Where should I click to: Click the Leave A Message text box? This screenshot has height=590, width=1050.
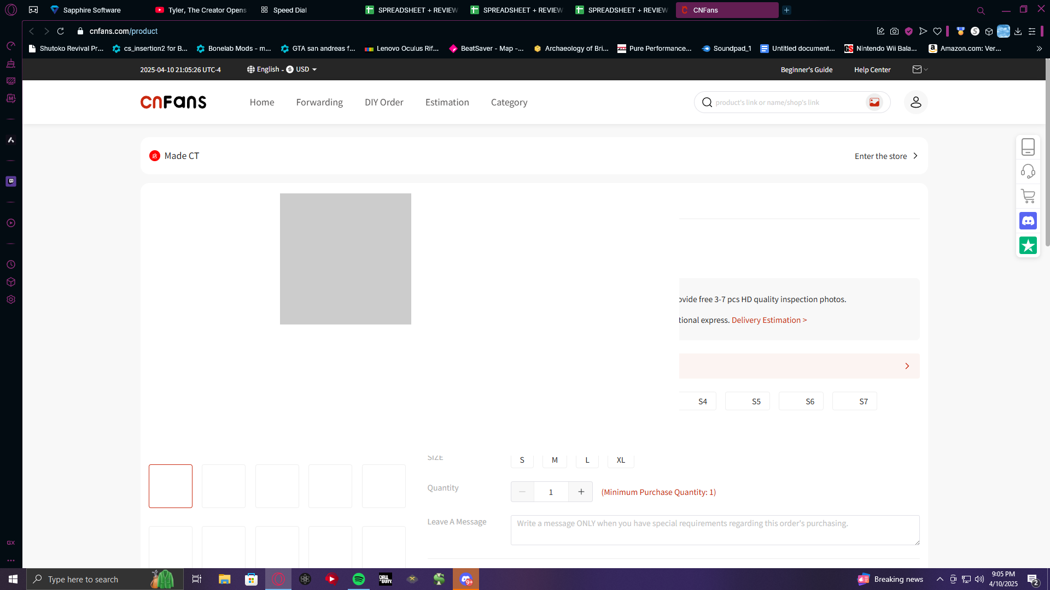click(x=714, y=530)
